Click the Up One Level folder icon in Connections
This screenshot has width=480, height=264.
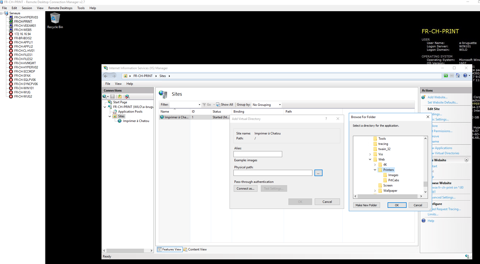[x=120, y=96]
